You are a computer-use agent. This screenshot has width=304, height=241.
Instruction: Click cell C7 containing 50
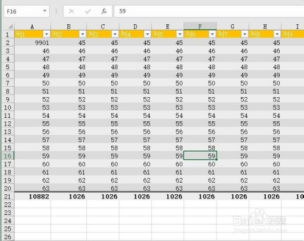click(103, 83)
